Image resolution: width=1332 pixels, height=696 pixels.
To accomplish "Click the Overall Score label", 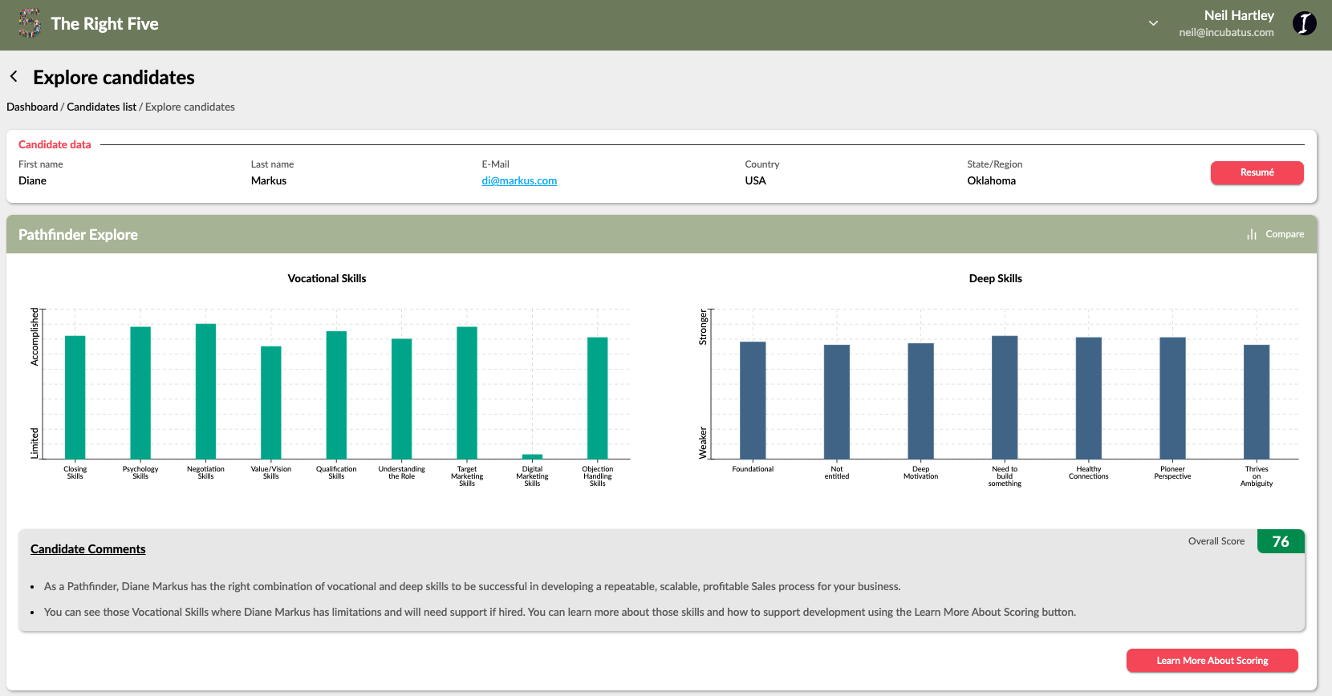I will [1216, 541].
